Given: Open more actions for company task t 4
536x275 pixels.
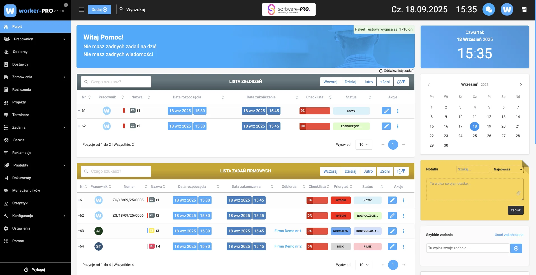Looking at the screenshot, I should [403, 247].
